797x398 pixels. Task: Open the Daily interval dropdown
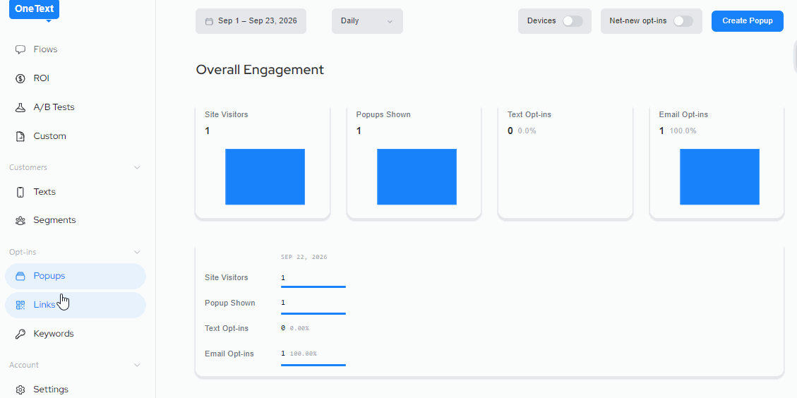(367, 21)
